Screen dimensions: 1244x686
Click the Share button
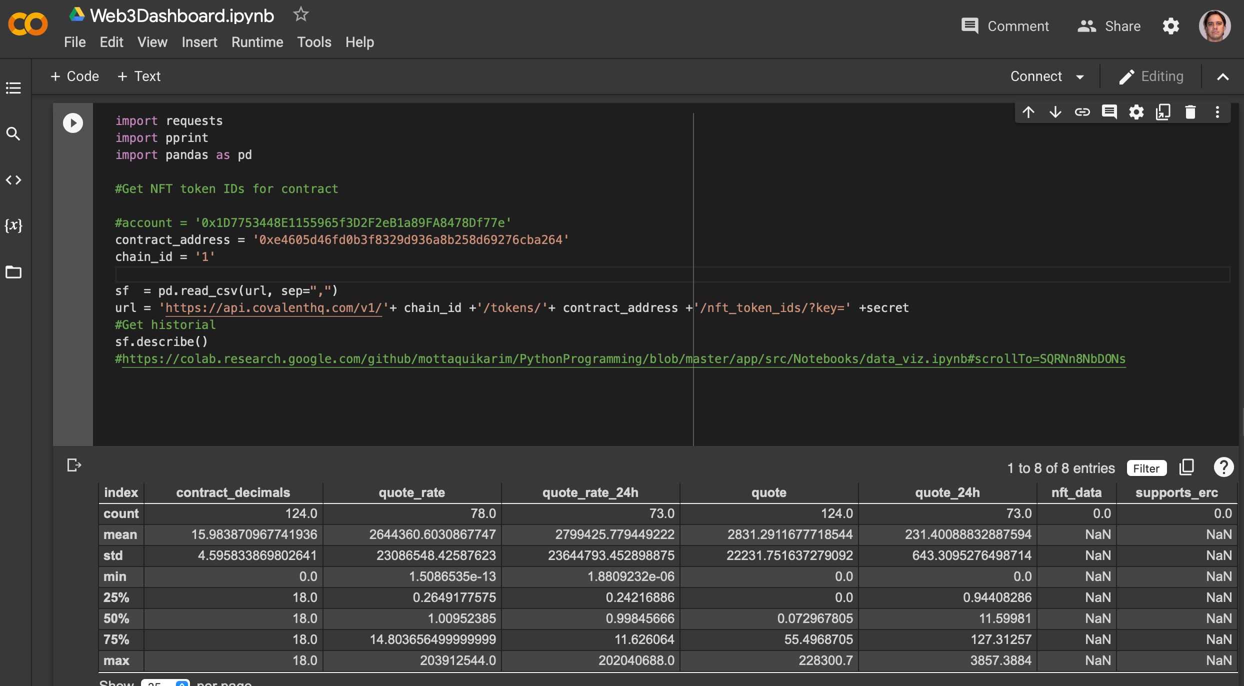[x=1109, y=26]
